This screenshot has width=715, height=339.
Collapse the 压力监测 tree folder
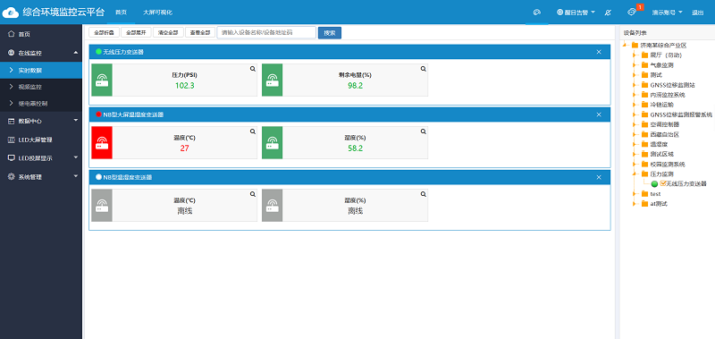click(635, 174)
